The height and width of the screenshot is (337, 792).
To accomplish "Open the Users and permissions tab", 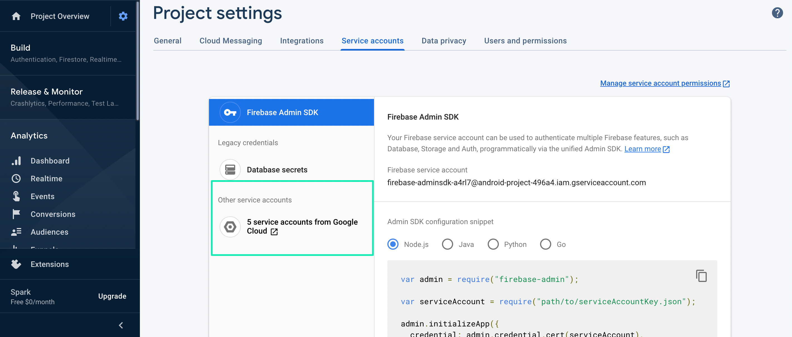I will click(x=525, y=41).
